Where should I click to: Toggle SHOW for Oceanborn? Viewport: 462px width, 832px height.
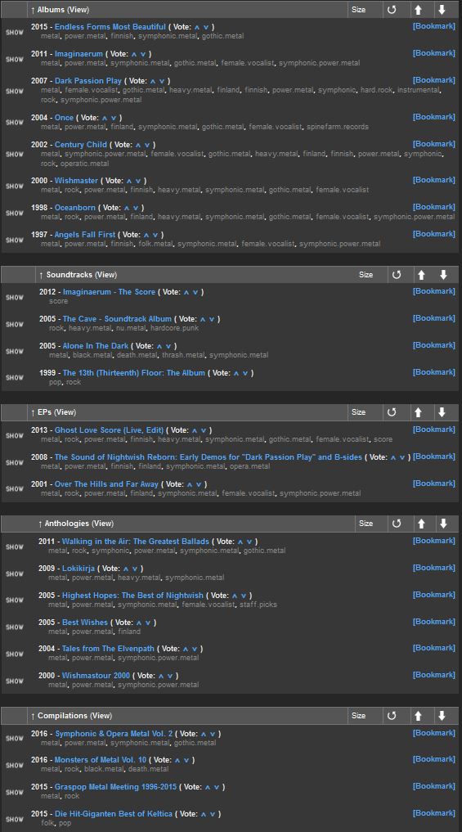pos(15,213)
